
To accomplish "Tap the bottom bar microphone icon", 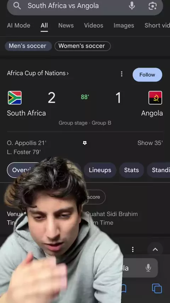I will [148, 268].
